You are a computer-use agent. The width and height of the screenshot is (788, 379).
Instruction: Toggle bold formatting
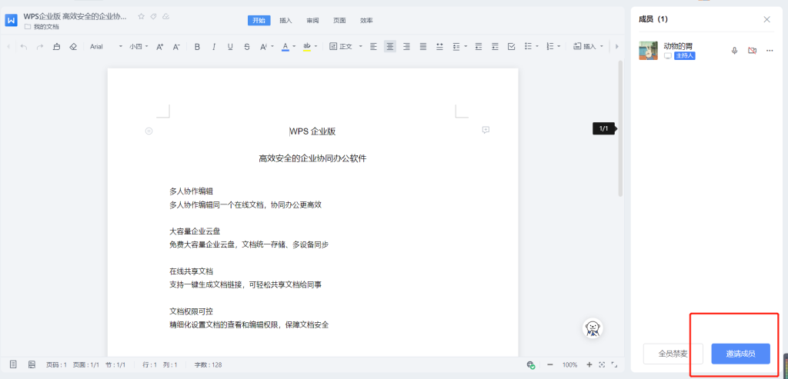[197, 47]
